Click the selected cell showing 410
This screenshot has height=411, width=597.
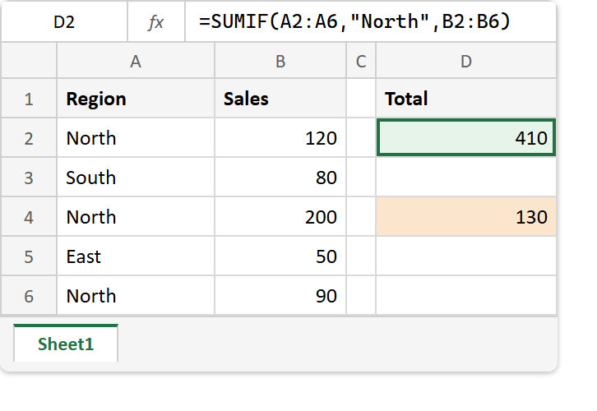[x=466, y=138]
